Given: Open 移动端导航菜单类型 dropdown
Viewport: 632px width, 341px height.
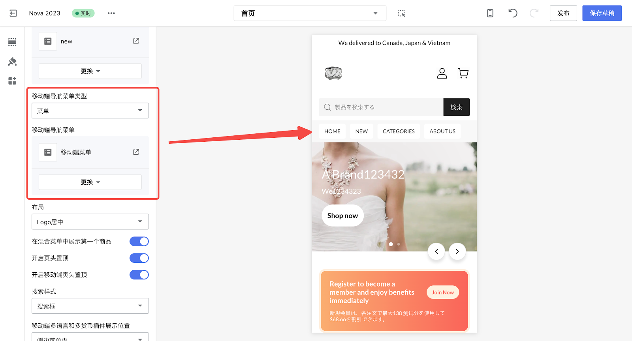Looking at the screenshot, I should pyautogui.click(x=90, y=111).
